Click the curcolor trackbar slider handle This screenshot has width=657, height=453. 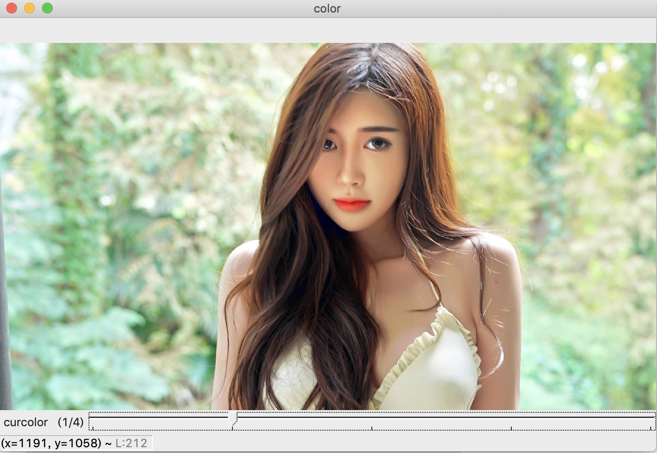click(x=232, y=419)
